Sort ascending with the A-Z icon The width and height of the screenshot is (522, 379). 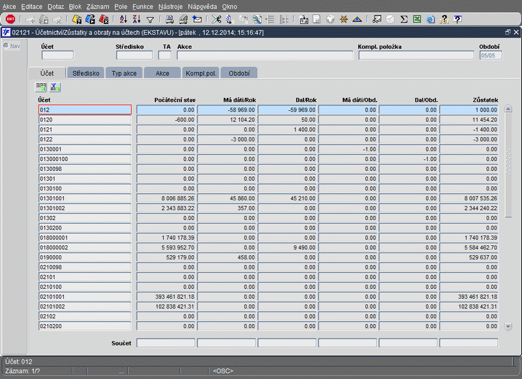point(124,20)
